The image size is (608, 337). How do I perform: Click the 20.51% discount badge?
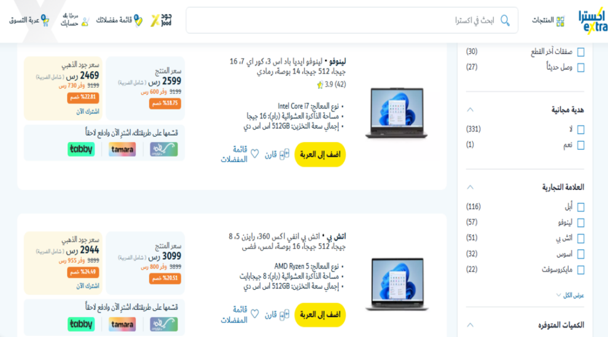(165, 278)
